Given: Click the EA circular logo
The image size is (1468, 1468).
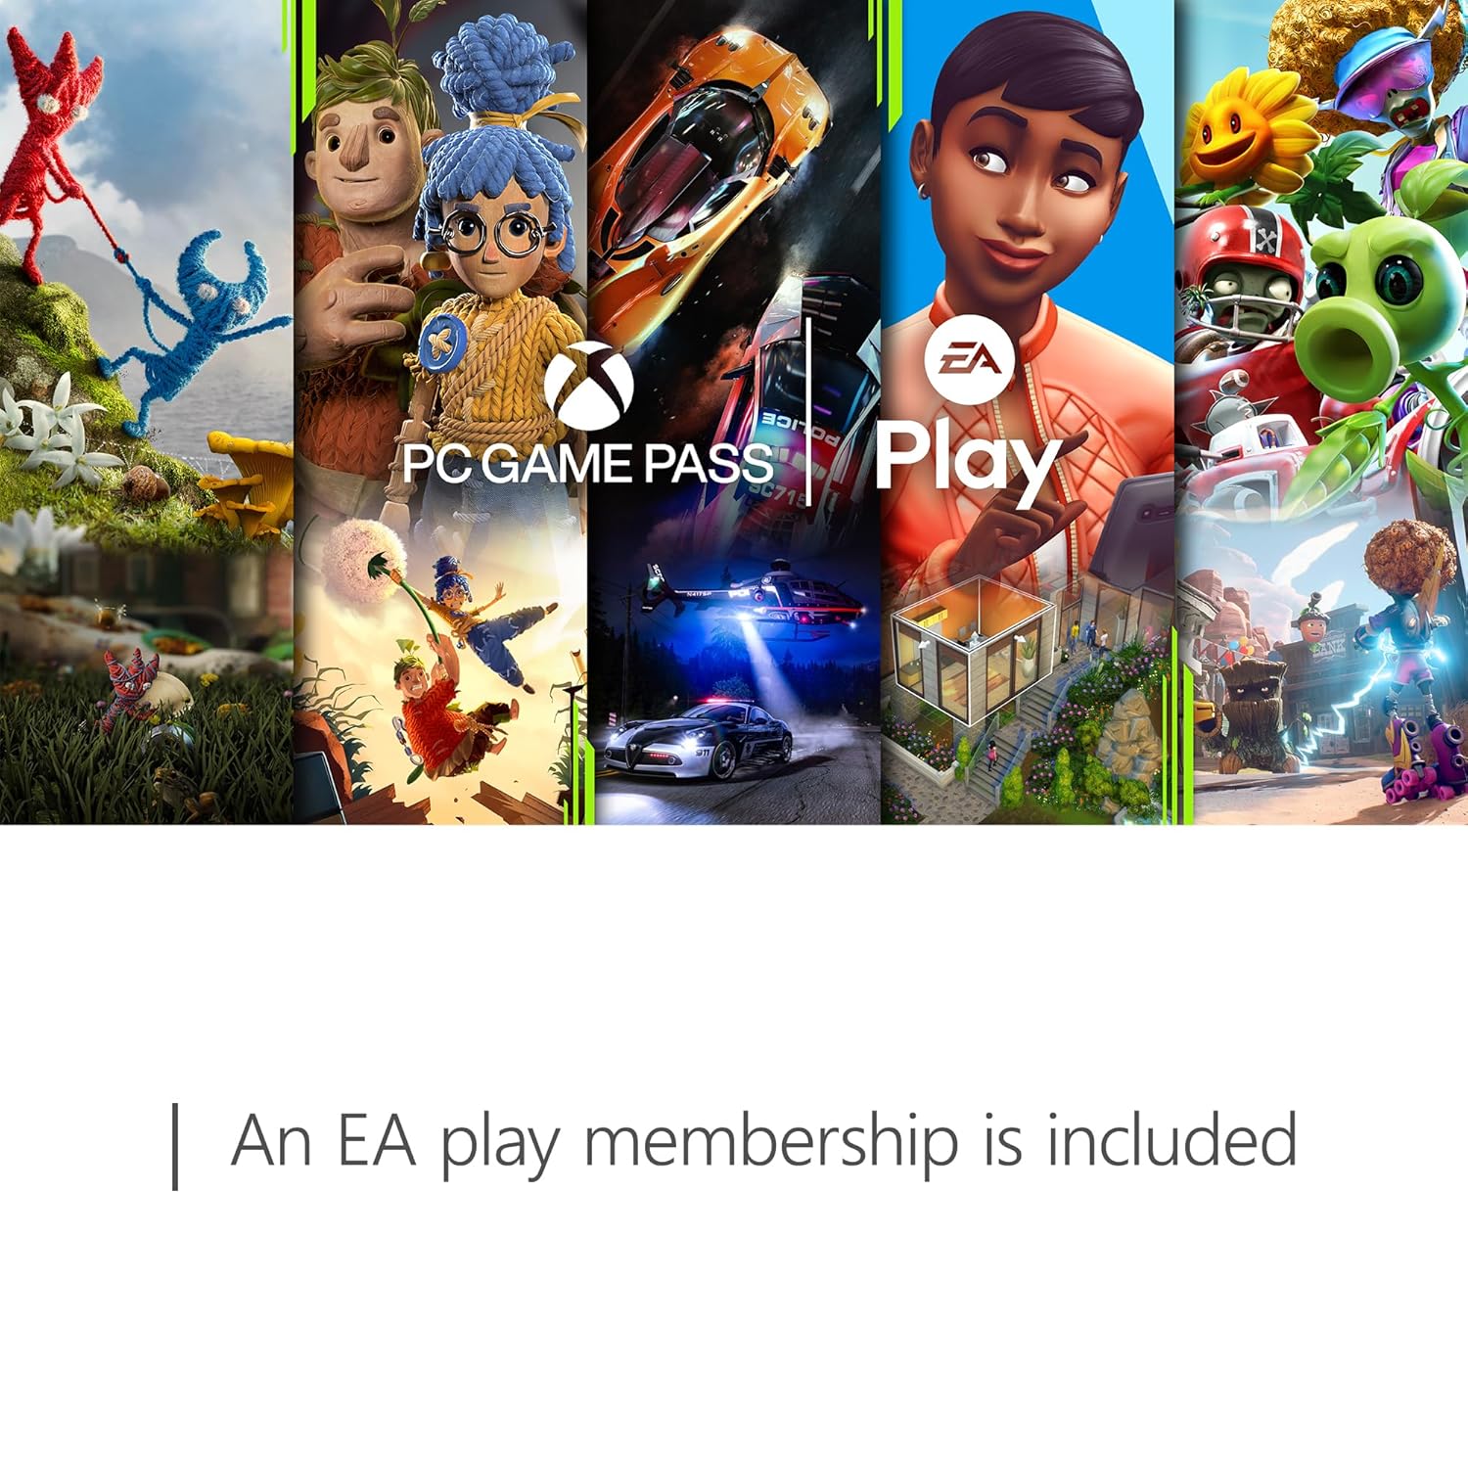Looking at the screenshot, I should click(x=969, y=361).
